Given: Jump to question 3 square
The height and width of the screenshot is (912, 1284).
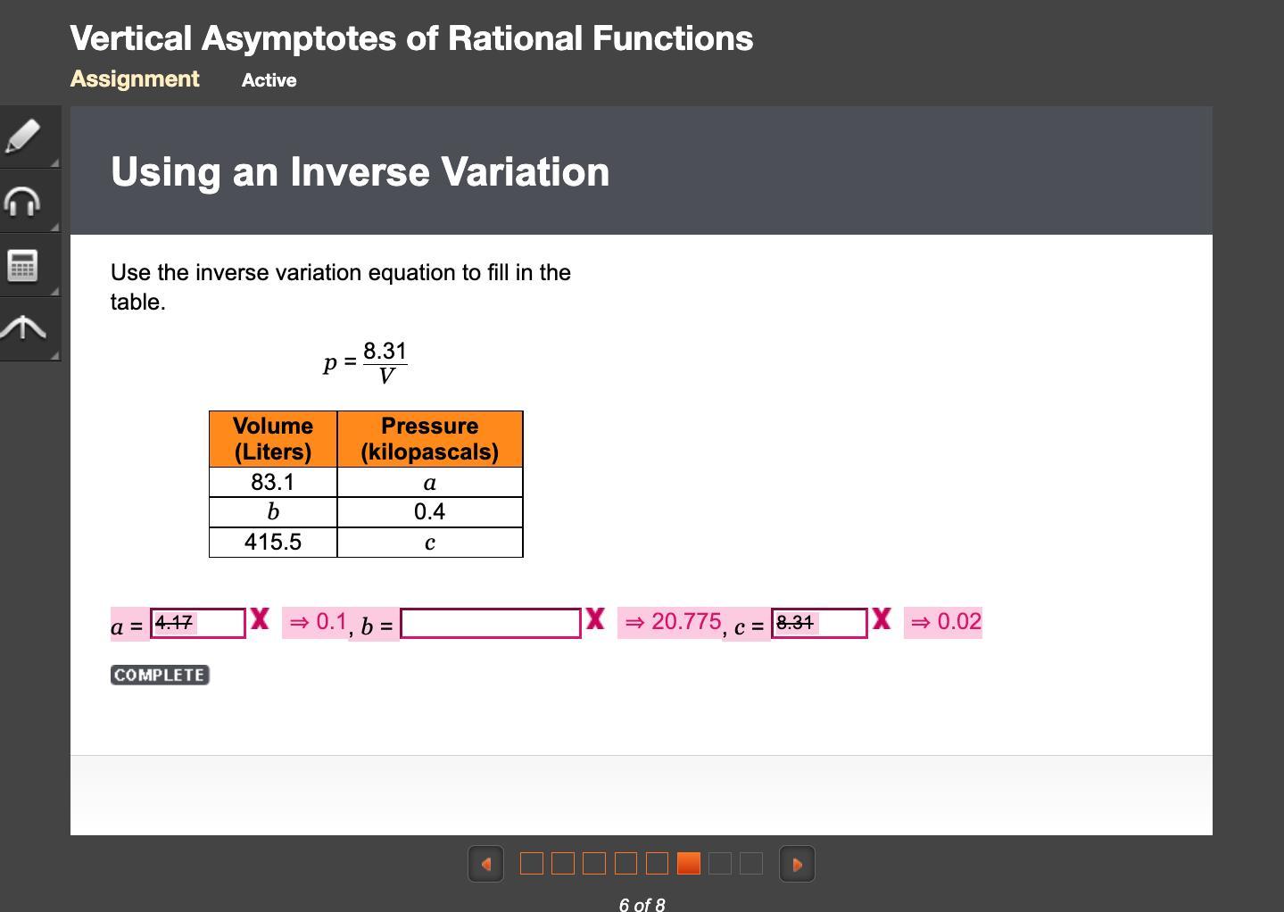Looking at the screenshot, I should coord(594,863).
